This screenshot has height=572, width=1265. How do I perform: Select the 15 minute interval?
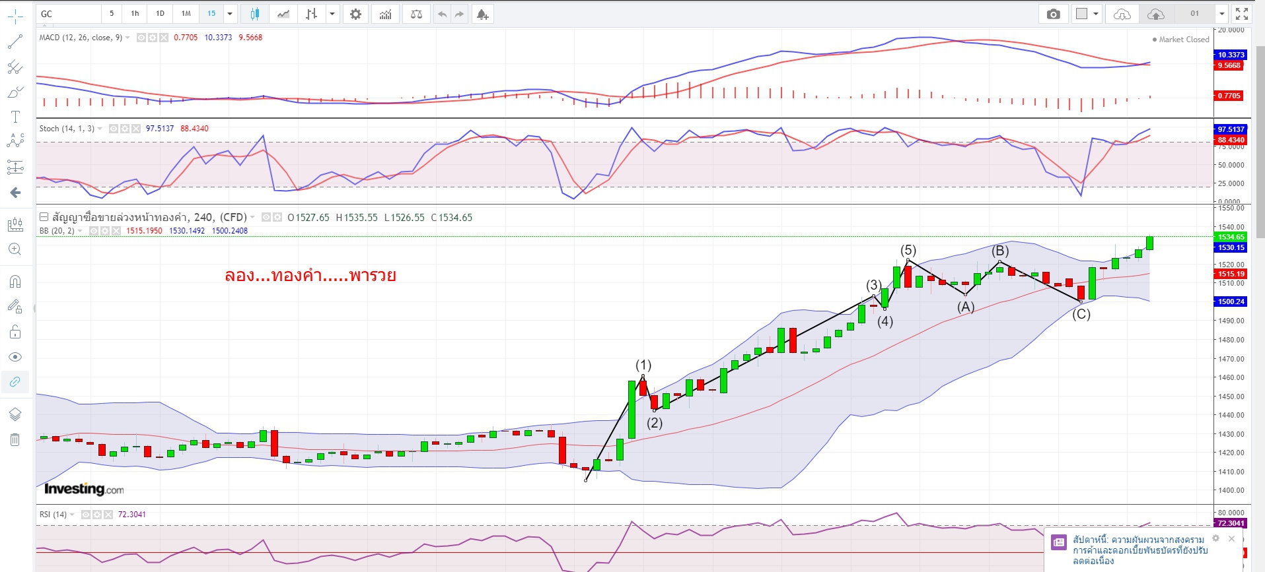pyautogui.click(x=211, y=14)
